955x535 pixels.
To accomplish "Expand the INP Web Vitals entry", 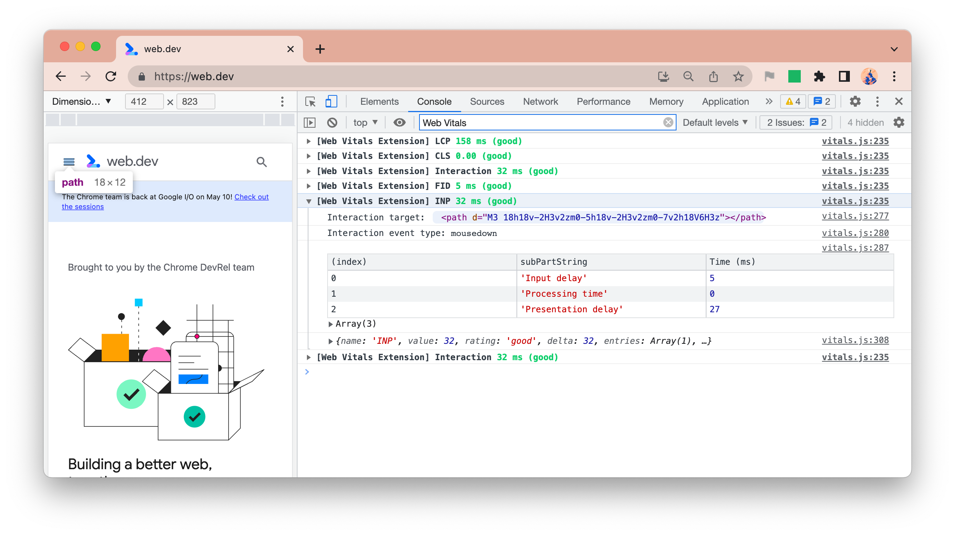I will pyautogui.click(x=309, y=201).
